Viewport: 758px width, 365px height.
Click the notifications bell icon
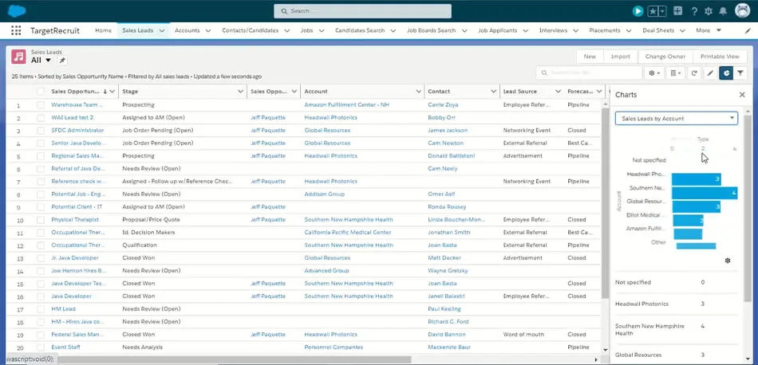tap(724, 11)
